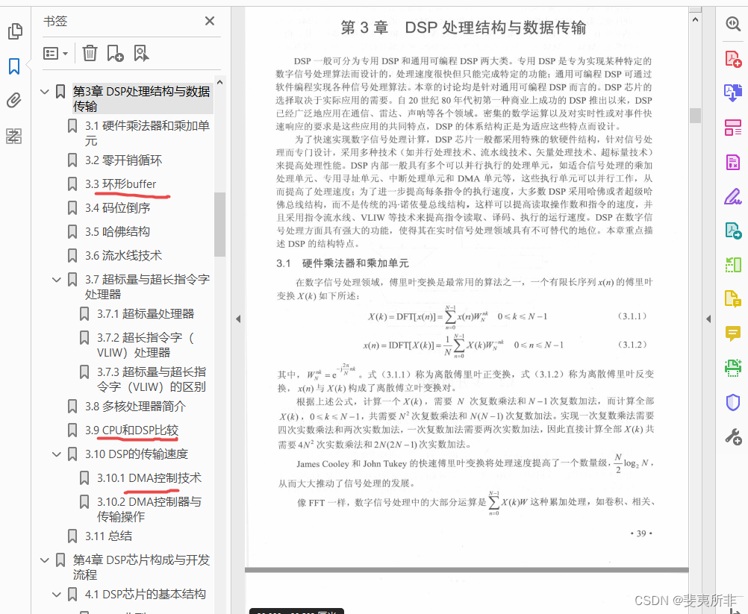Image resolution: width=748 pixels, height=614 pixels.
Task: Close the bookmarks panel with the X
Action: pos(210,21)
